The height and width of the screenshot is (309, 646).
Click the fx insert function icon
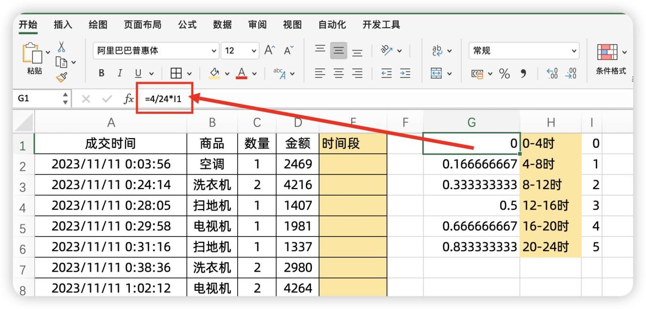(129, 99)
